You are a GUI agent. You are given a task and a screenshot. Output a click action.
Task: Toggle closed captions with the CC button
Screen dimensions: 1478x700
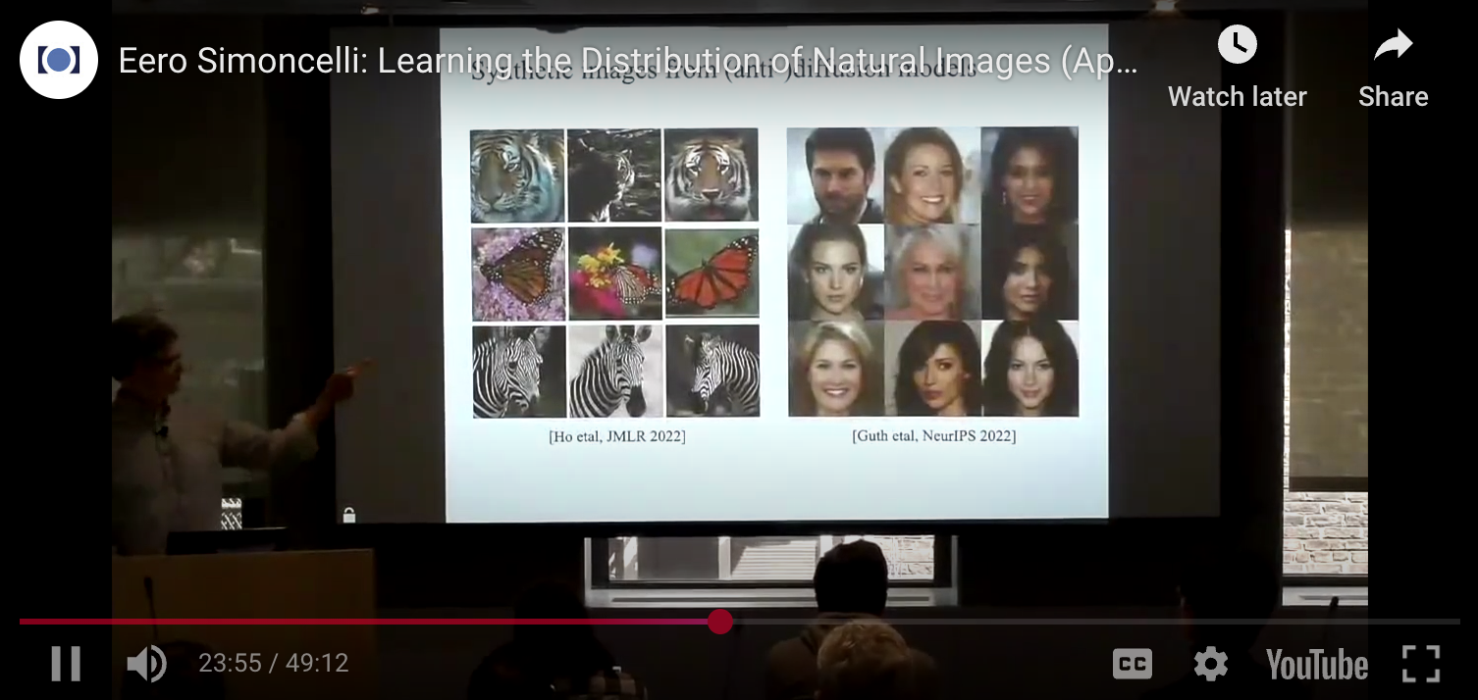pyautogui.click(x=1132, y=664)
